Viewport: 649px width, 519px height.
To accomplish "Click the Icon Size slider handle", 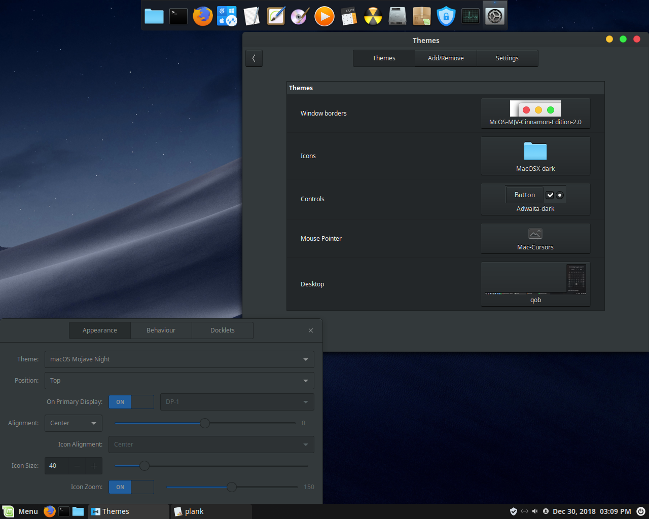I will [145, 466].
